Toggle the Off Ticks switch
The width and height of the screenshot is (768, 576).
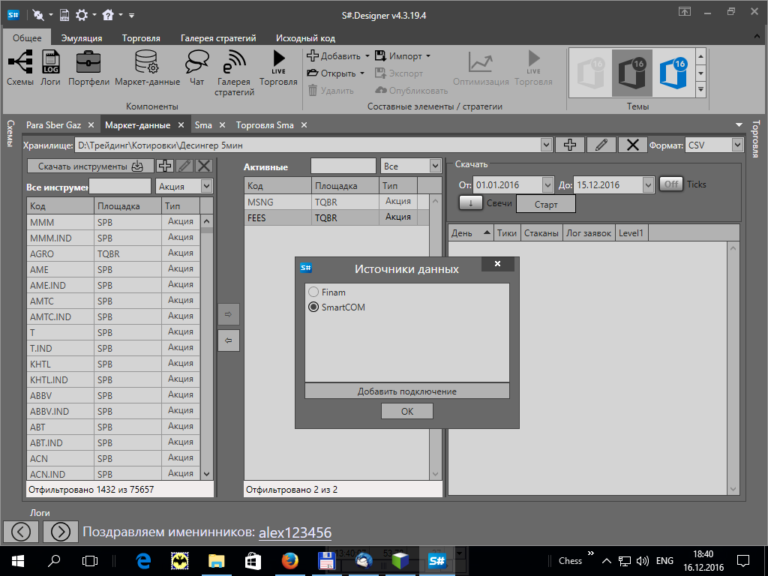pyautogui.click(x=671, y=184)
